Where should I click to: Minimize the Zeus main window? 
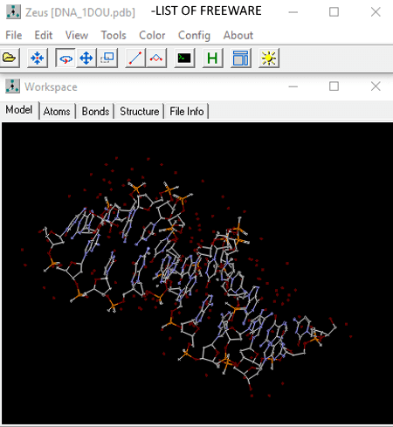(293, 12)
